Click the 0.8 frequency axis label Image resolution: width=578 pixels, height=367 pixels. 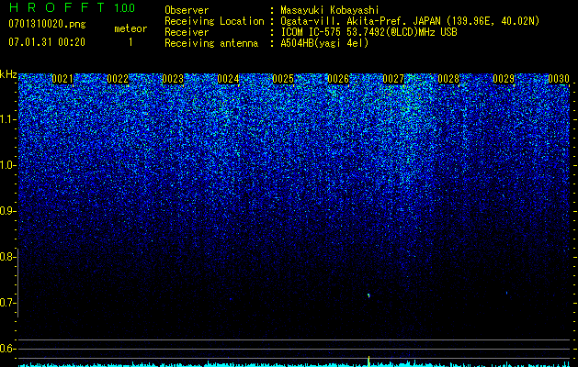point(6,257)
